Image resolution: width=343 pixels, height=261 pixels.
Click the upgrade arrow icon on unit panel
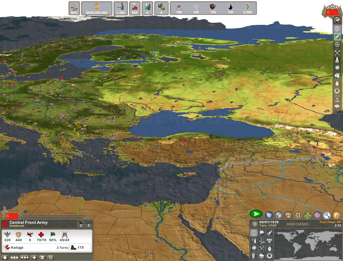click(5, 257)
